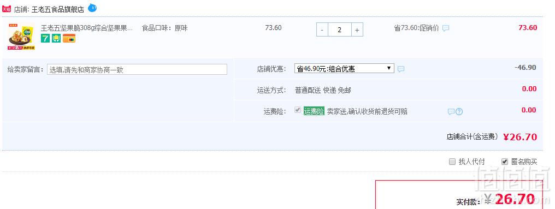Viewport: 555px width, 209px height.
Task: Click the orange credit card badge icon
Action: point(69,39)
